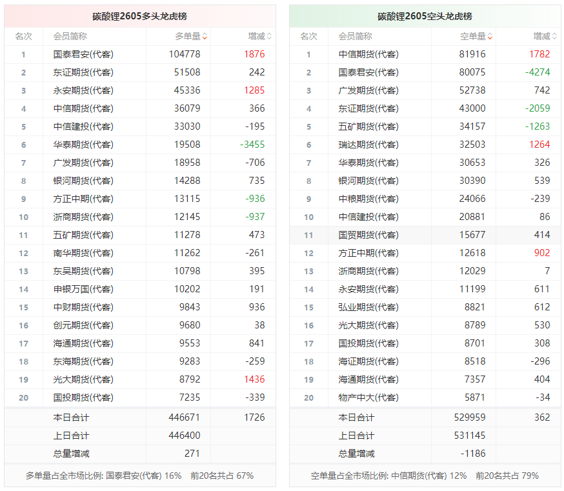Click 名次 header in 空头龙虎榜 table
Image resolution: width=564 pixels, height=491 pixels.
[x=308, y=36]
